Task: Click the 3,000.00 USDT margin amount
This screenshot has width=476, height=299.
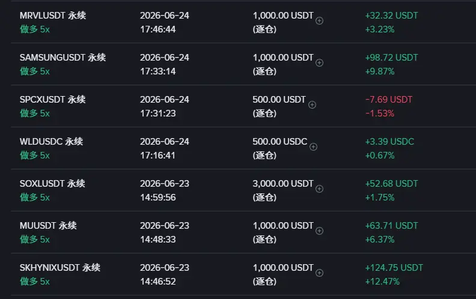Action: point(283,184)
